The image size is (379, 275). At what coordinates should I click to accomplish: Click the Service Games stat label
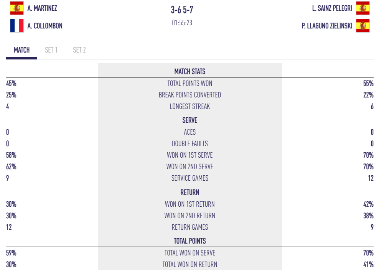coord(190,178)
